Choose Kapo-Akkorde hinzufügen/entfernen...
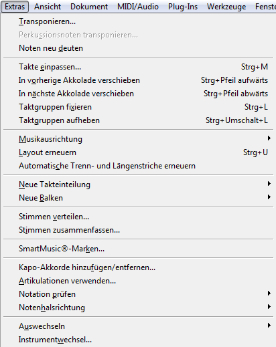This screenshot has height=347, width=276. (x=138, y=267)
